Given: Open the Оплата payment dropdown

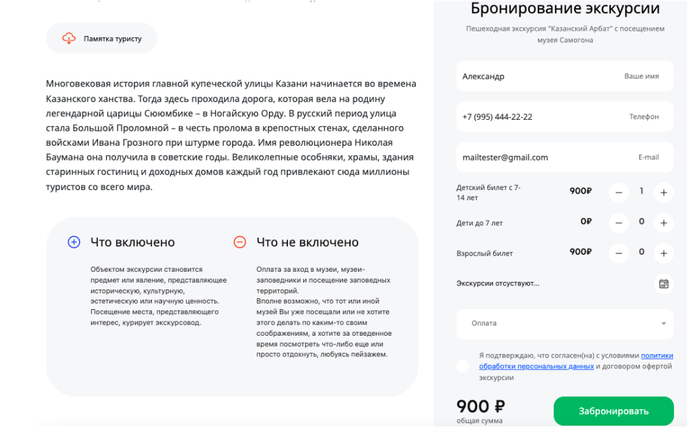Looking at the screenshot, I should [x=558, y=323].
